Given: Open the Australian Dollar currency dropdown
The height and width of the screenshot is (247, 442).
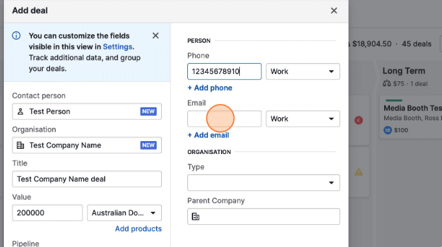Looking at the screenshot, I should click(x=124, y=213).
